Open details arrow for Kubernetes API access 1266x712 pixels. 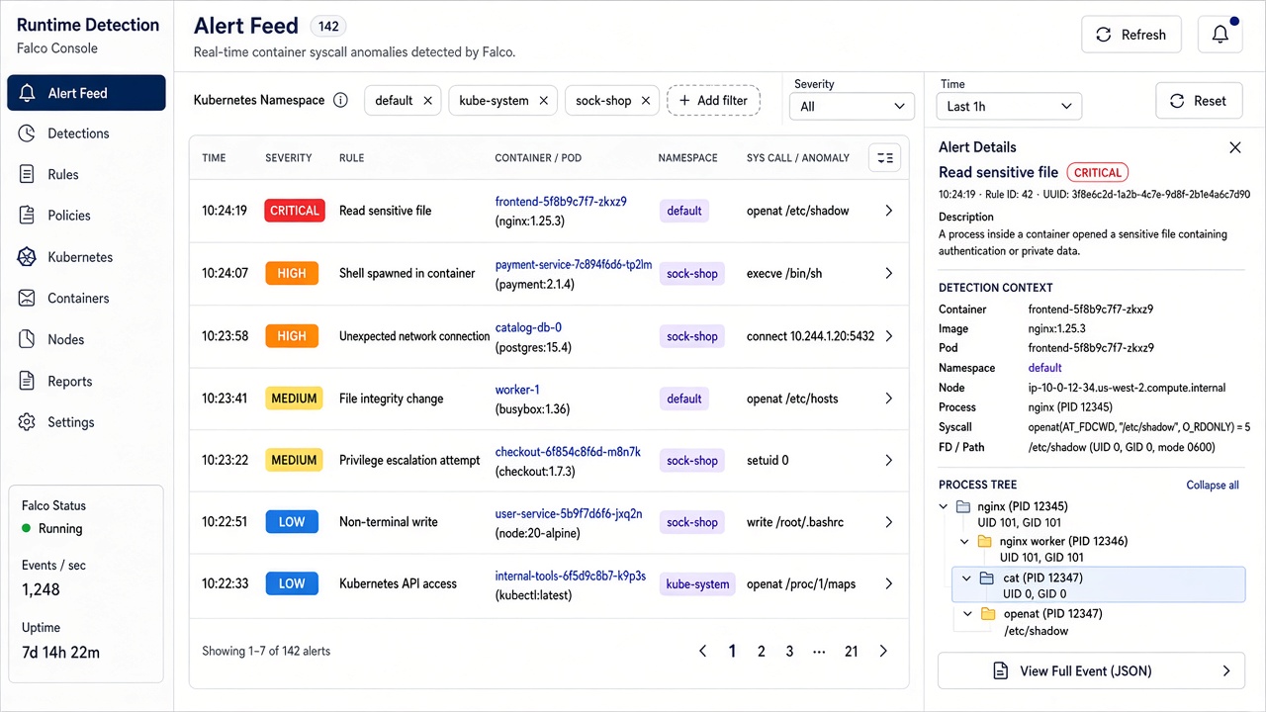888,583
